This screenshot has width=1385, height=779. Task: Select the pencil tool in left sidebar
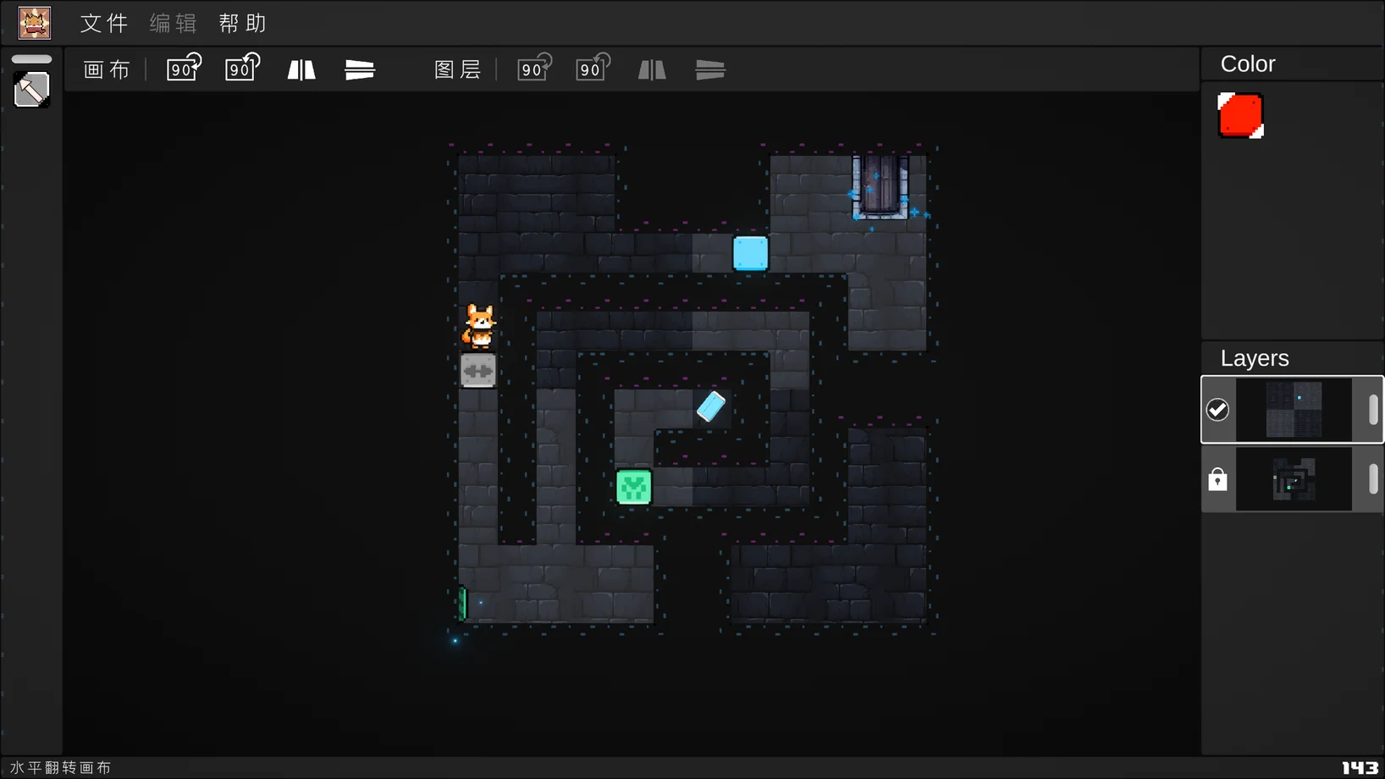pyautogui.click(x=32, y=90)
